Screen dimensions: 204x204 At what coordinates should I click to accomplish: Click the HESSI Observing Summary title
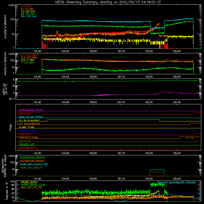(x=108, y=2)
